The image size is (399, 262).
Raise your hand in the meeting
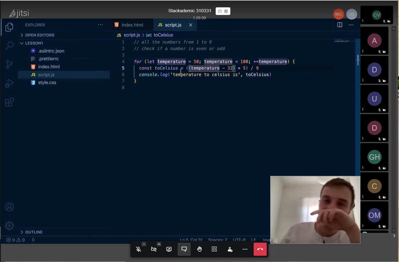199,249
